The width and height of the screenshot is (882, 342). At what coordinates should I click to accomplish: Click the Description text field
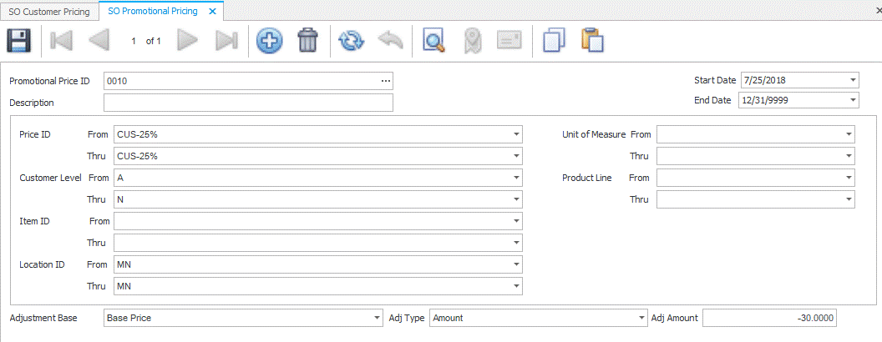(248, 103)
